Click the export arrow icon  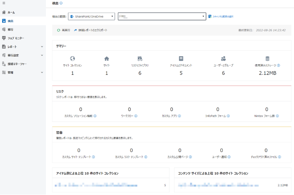coord(75,30)
